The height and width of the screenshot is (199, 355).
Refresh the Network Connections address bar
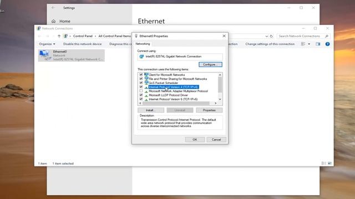click(x=271, y=36)
